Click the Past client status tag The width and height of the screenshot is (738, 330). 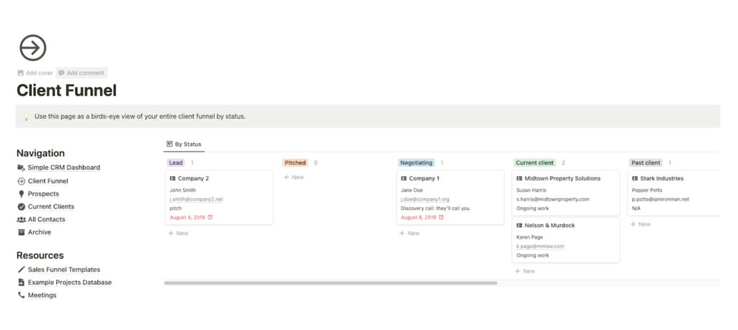646,163
